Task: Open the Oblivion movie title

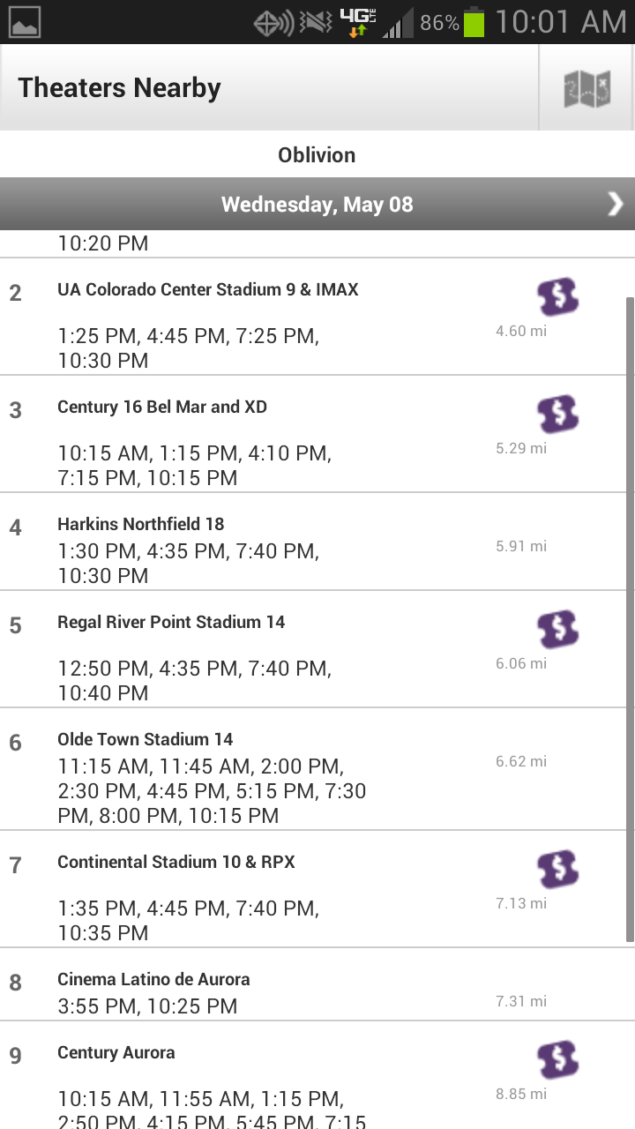Action: [x=317, y=155]
